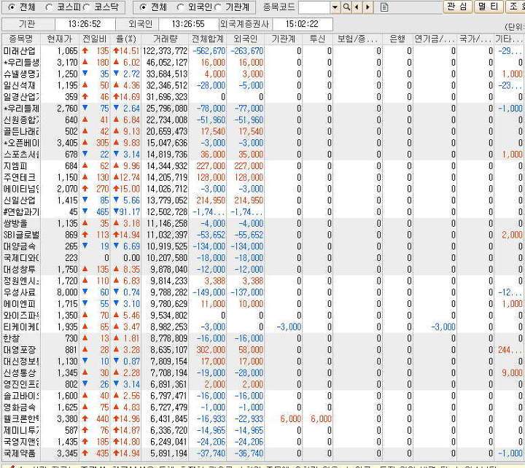Select the 코스닥 radio button

pos(86,7)
